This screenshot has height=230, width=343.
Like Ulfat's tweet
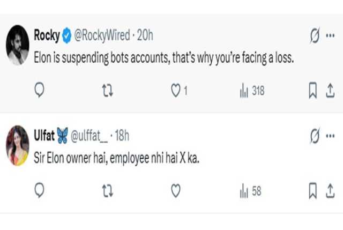tap(175, 190)
